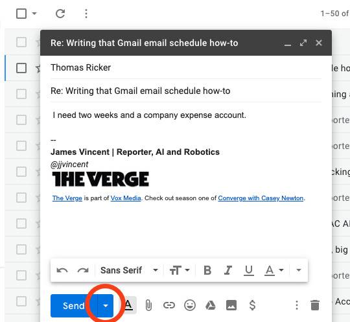Click the attach files paperclip icon
The height and width of the screenshot is (322, 350).
coord(148,305)
